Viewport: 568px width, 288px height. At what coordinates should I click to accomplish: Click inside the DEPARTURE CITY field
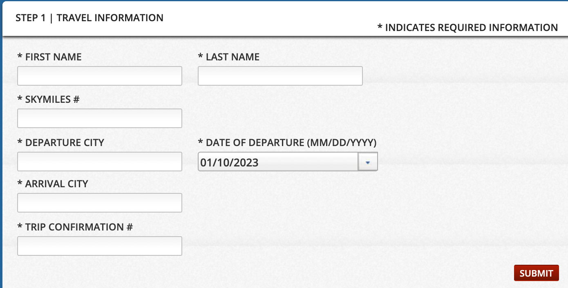[x=99, y=161]
